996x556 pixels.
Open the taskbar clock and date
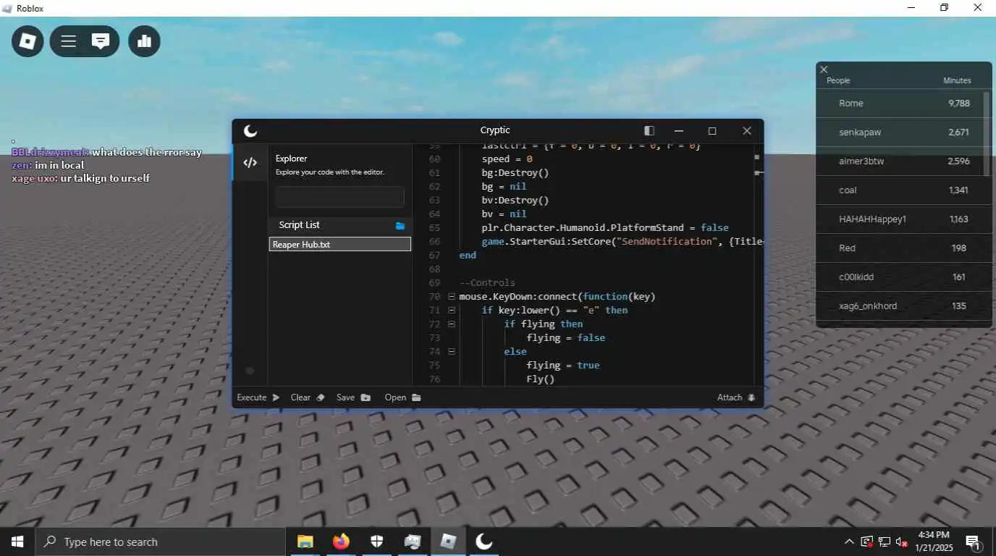pyautogui.click(x=934, y=542)
